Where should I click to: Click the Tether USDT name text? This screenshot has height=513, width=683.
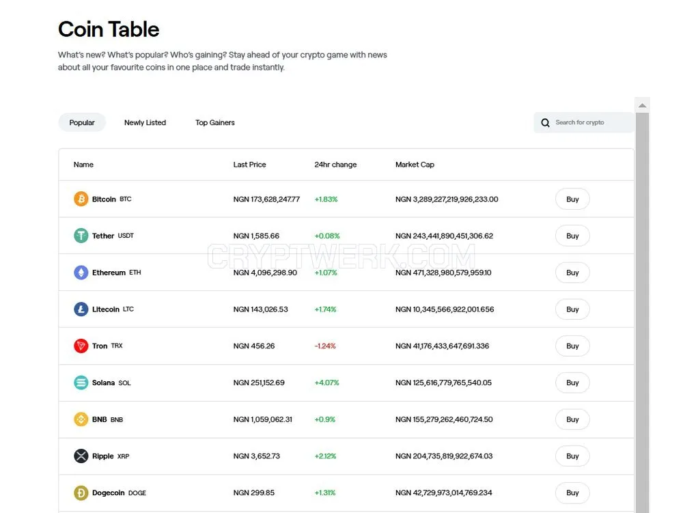point(113,236)
